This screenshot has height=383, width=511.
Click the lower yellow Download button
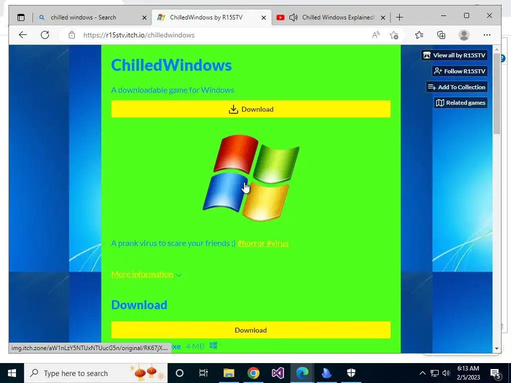(x=251, y=330)
